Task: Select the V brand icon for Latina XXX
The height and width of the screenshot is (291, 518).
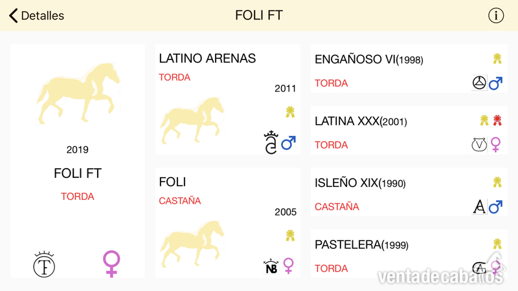Action: point(479,144)
